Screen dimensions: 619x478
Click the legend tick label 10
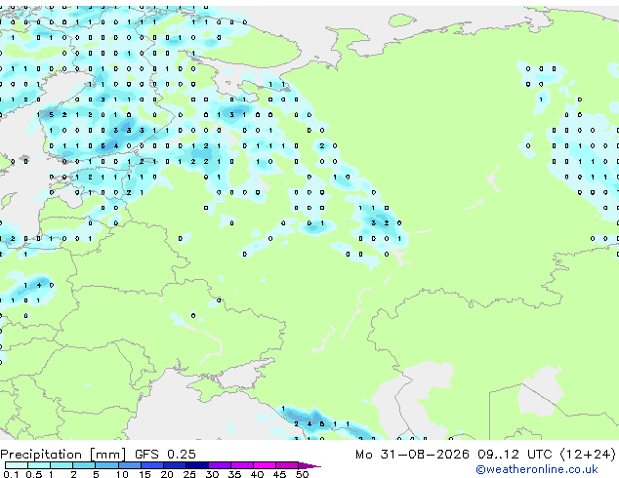[x=122, y=474]
